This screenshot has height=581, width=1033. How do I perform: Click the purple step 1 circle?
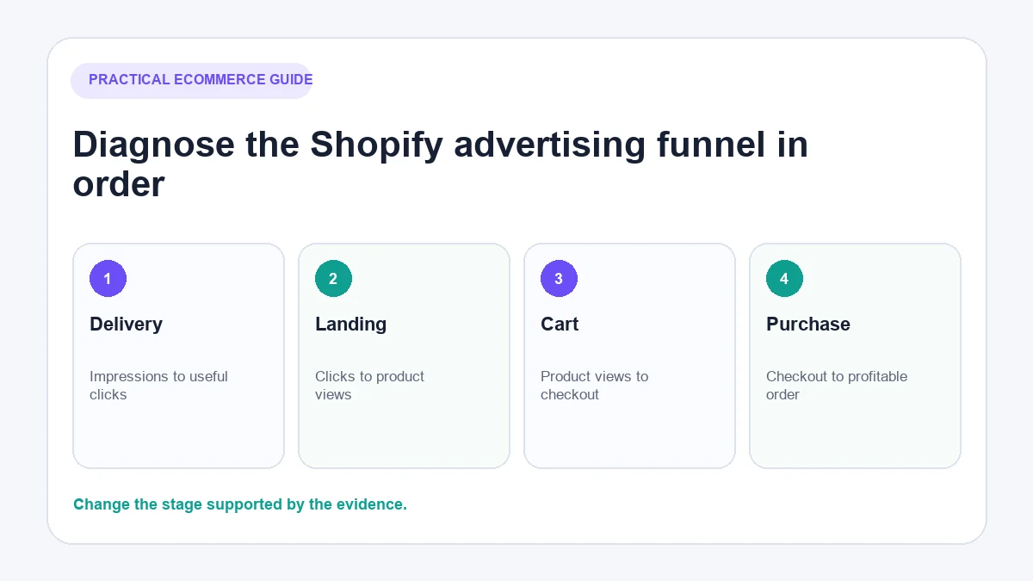108,279
